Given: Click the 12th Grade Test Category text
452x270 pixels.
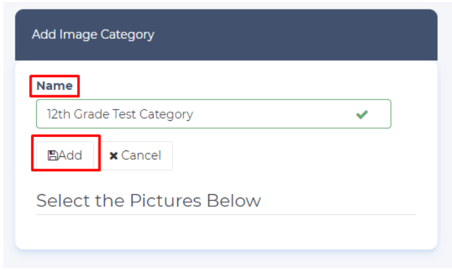Looking at the screenshot, I should click(120, 114).
